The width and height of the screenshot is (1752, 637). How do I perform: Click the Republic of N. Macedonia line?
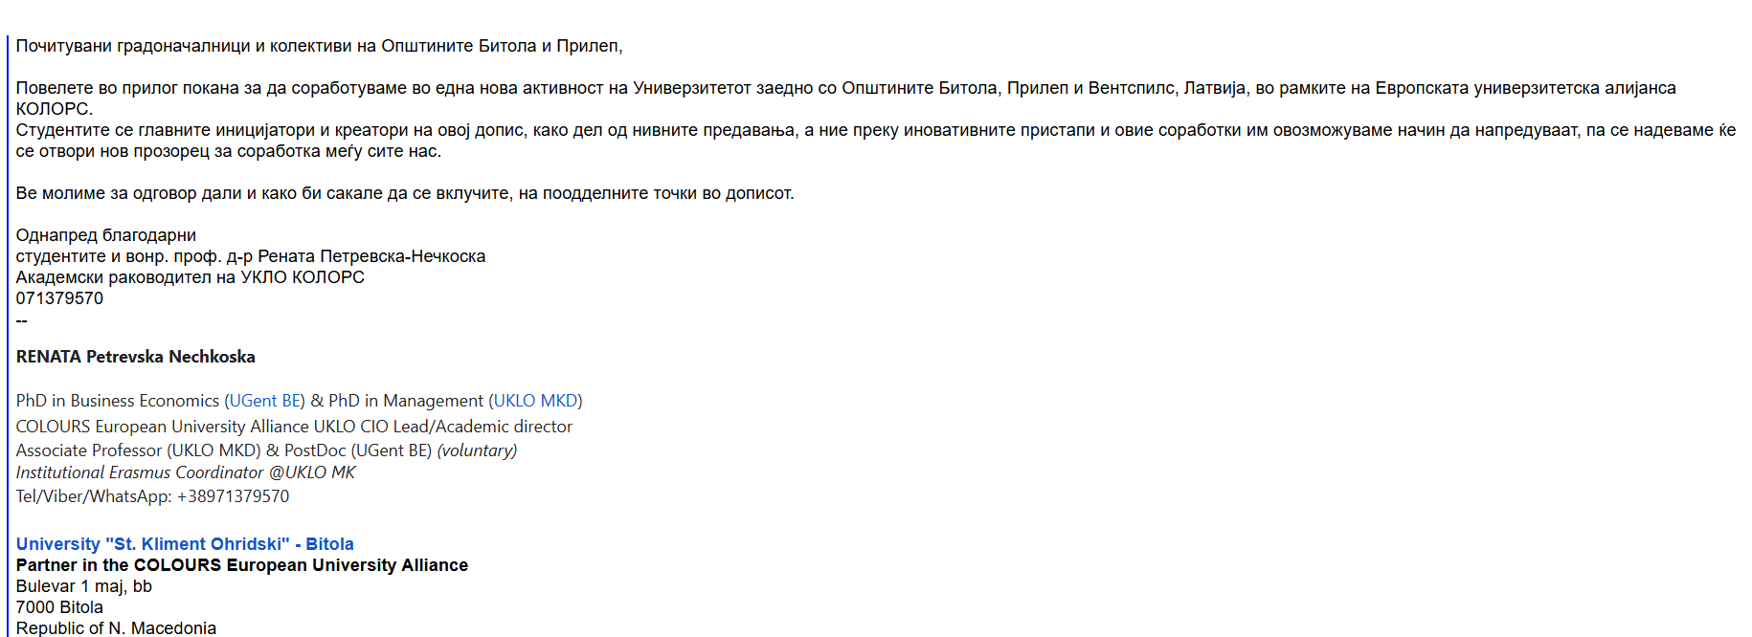coord(116,627)
